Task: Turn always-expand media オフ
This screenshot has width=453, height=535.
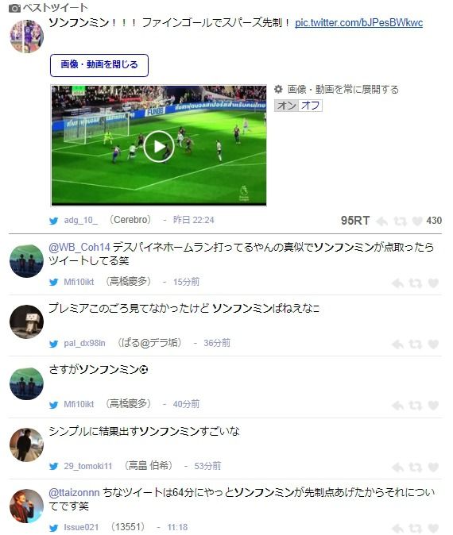Action: point(310,106)
